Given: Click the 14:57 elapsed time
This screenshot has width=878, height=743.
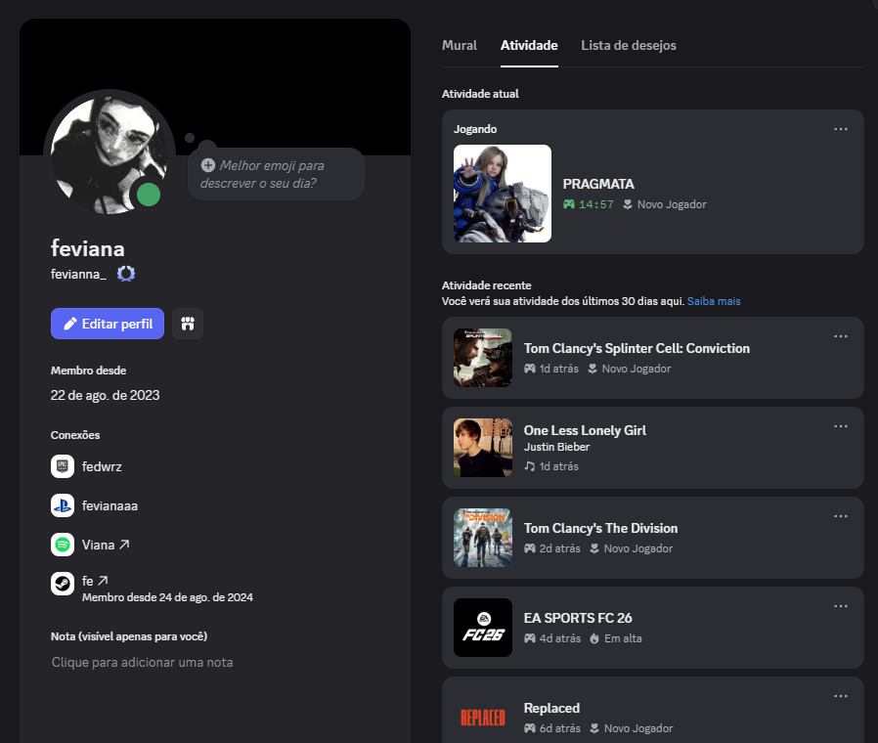Looking at the screenshot, I should click(x=596, y=204).
